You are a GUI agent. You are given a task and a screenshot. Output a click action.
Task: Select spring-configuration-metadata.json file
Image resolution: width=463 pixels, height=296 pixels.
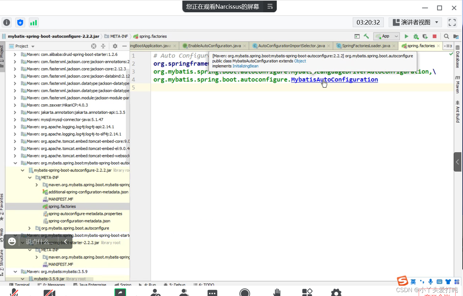[77, 221]
